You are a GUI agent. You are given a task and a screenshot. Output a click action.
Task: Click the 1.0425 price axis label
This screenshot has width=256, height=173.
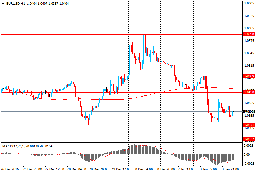point(249,103)
